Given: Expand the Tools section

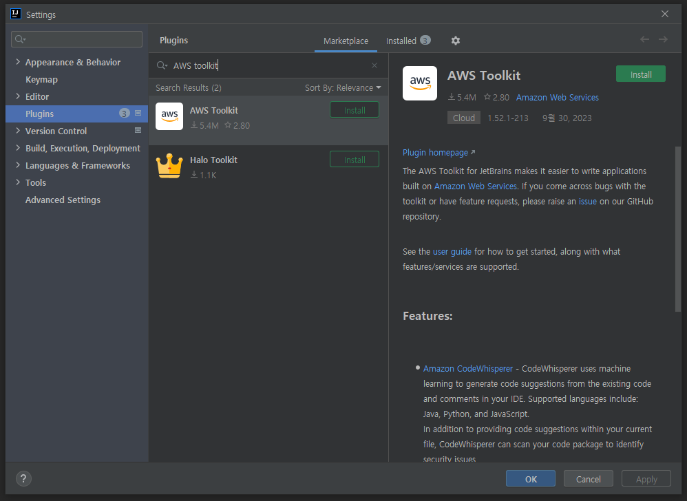Looking at the screenshot, I should tap(18, 182).
